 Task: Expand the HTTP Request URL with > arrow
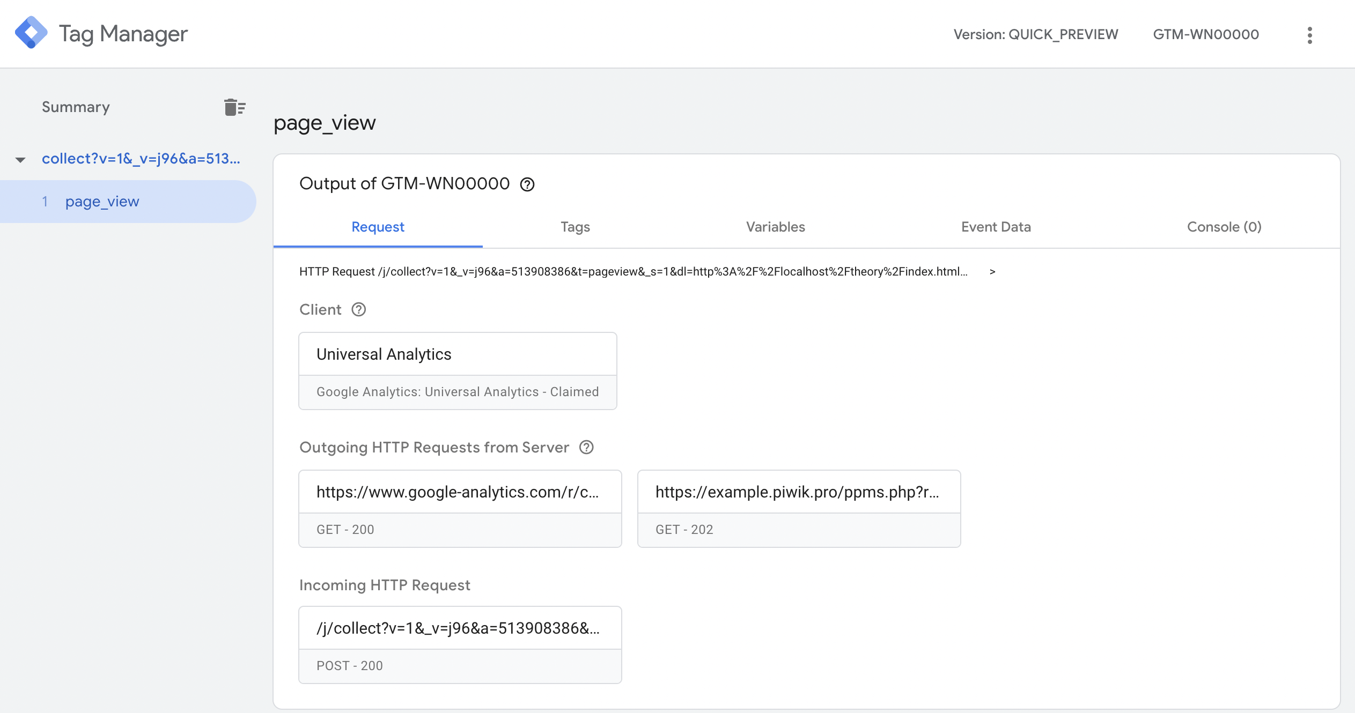pos(992,272)
